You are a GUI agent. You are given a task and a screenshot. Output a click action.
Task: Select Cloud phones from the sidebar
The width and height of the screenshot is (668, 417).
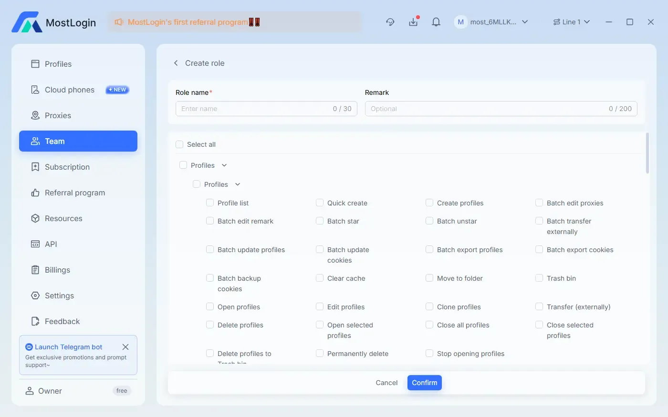click(x=69, y=90)
